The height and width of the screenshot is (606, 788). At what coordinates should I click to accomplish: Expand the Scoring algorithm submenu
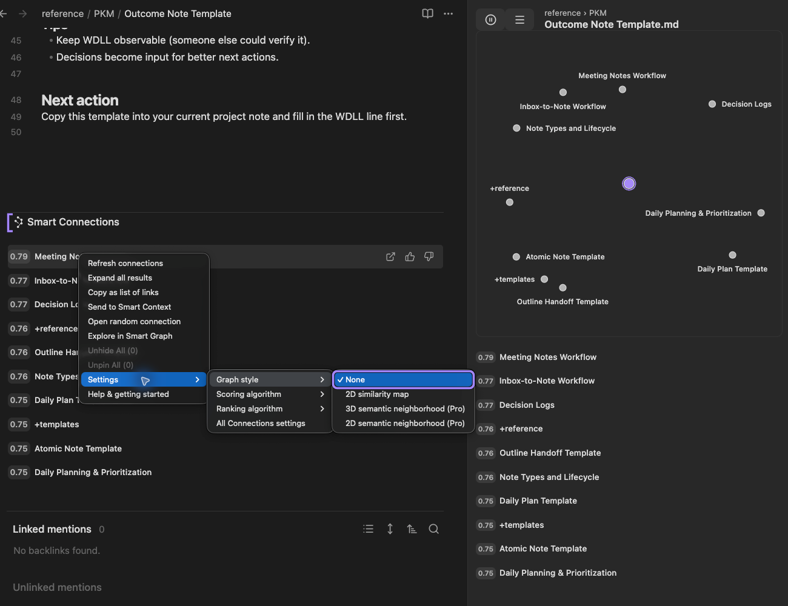click(x=270, y=394)
